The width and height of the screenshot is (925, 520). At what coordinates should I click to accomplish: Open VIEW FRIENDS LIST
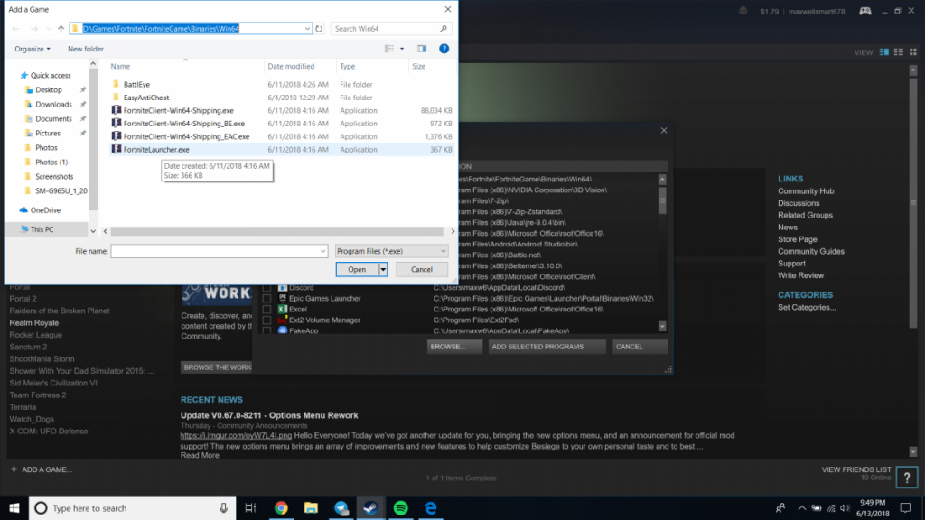coord(856,469)
